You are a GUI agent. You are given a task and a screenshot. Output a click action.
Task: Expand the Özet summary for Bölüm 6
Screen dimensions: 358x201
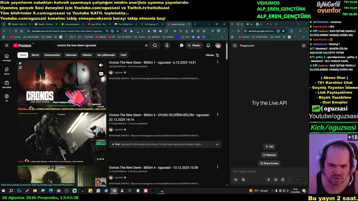click(217, 144)
